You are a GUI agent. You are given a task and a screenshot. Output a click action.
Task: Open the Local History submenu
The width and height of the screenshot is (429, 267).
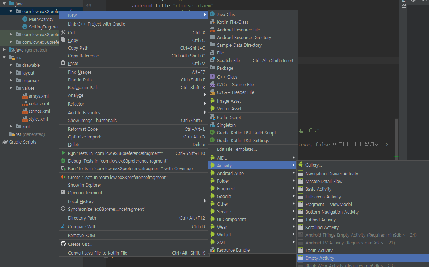(x=133, y=201)
